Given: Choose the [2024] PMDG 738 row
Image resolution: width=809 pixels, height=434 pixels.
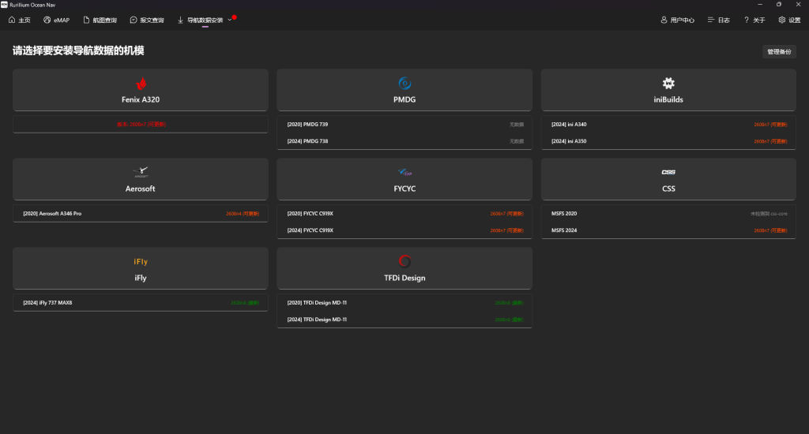Looking at the screenshot, I should pyautogui.click(x=404, y=140).
